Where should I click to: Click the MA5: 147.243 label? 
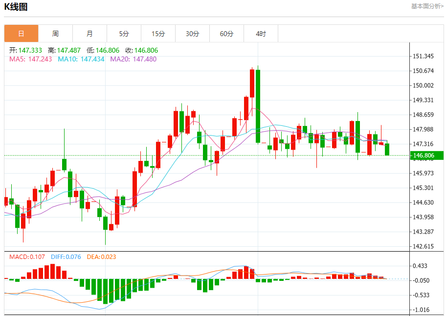(x=31, y=59)
